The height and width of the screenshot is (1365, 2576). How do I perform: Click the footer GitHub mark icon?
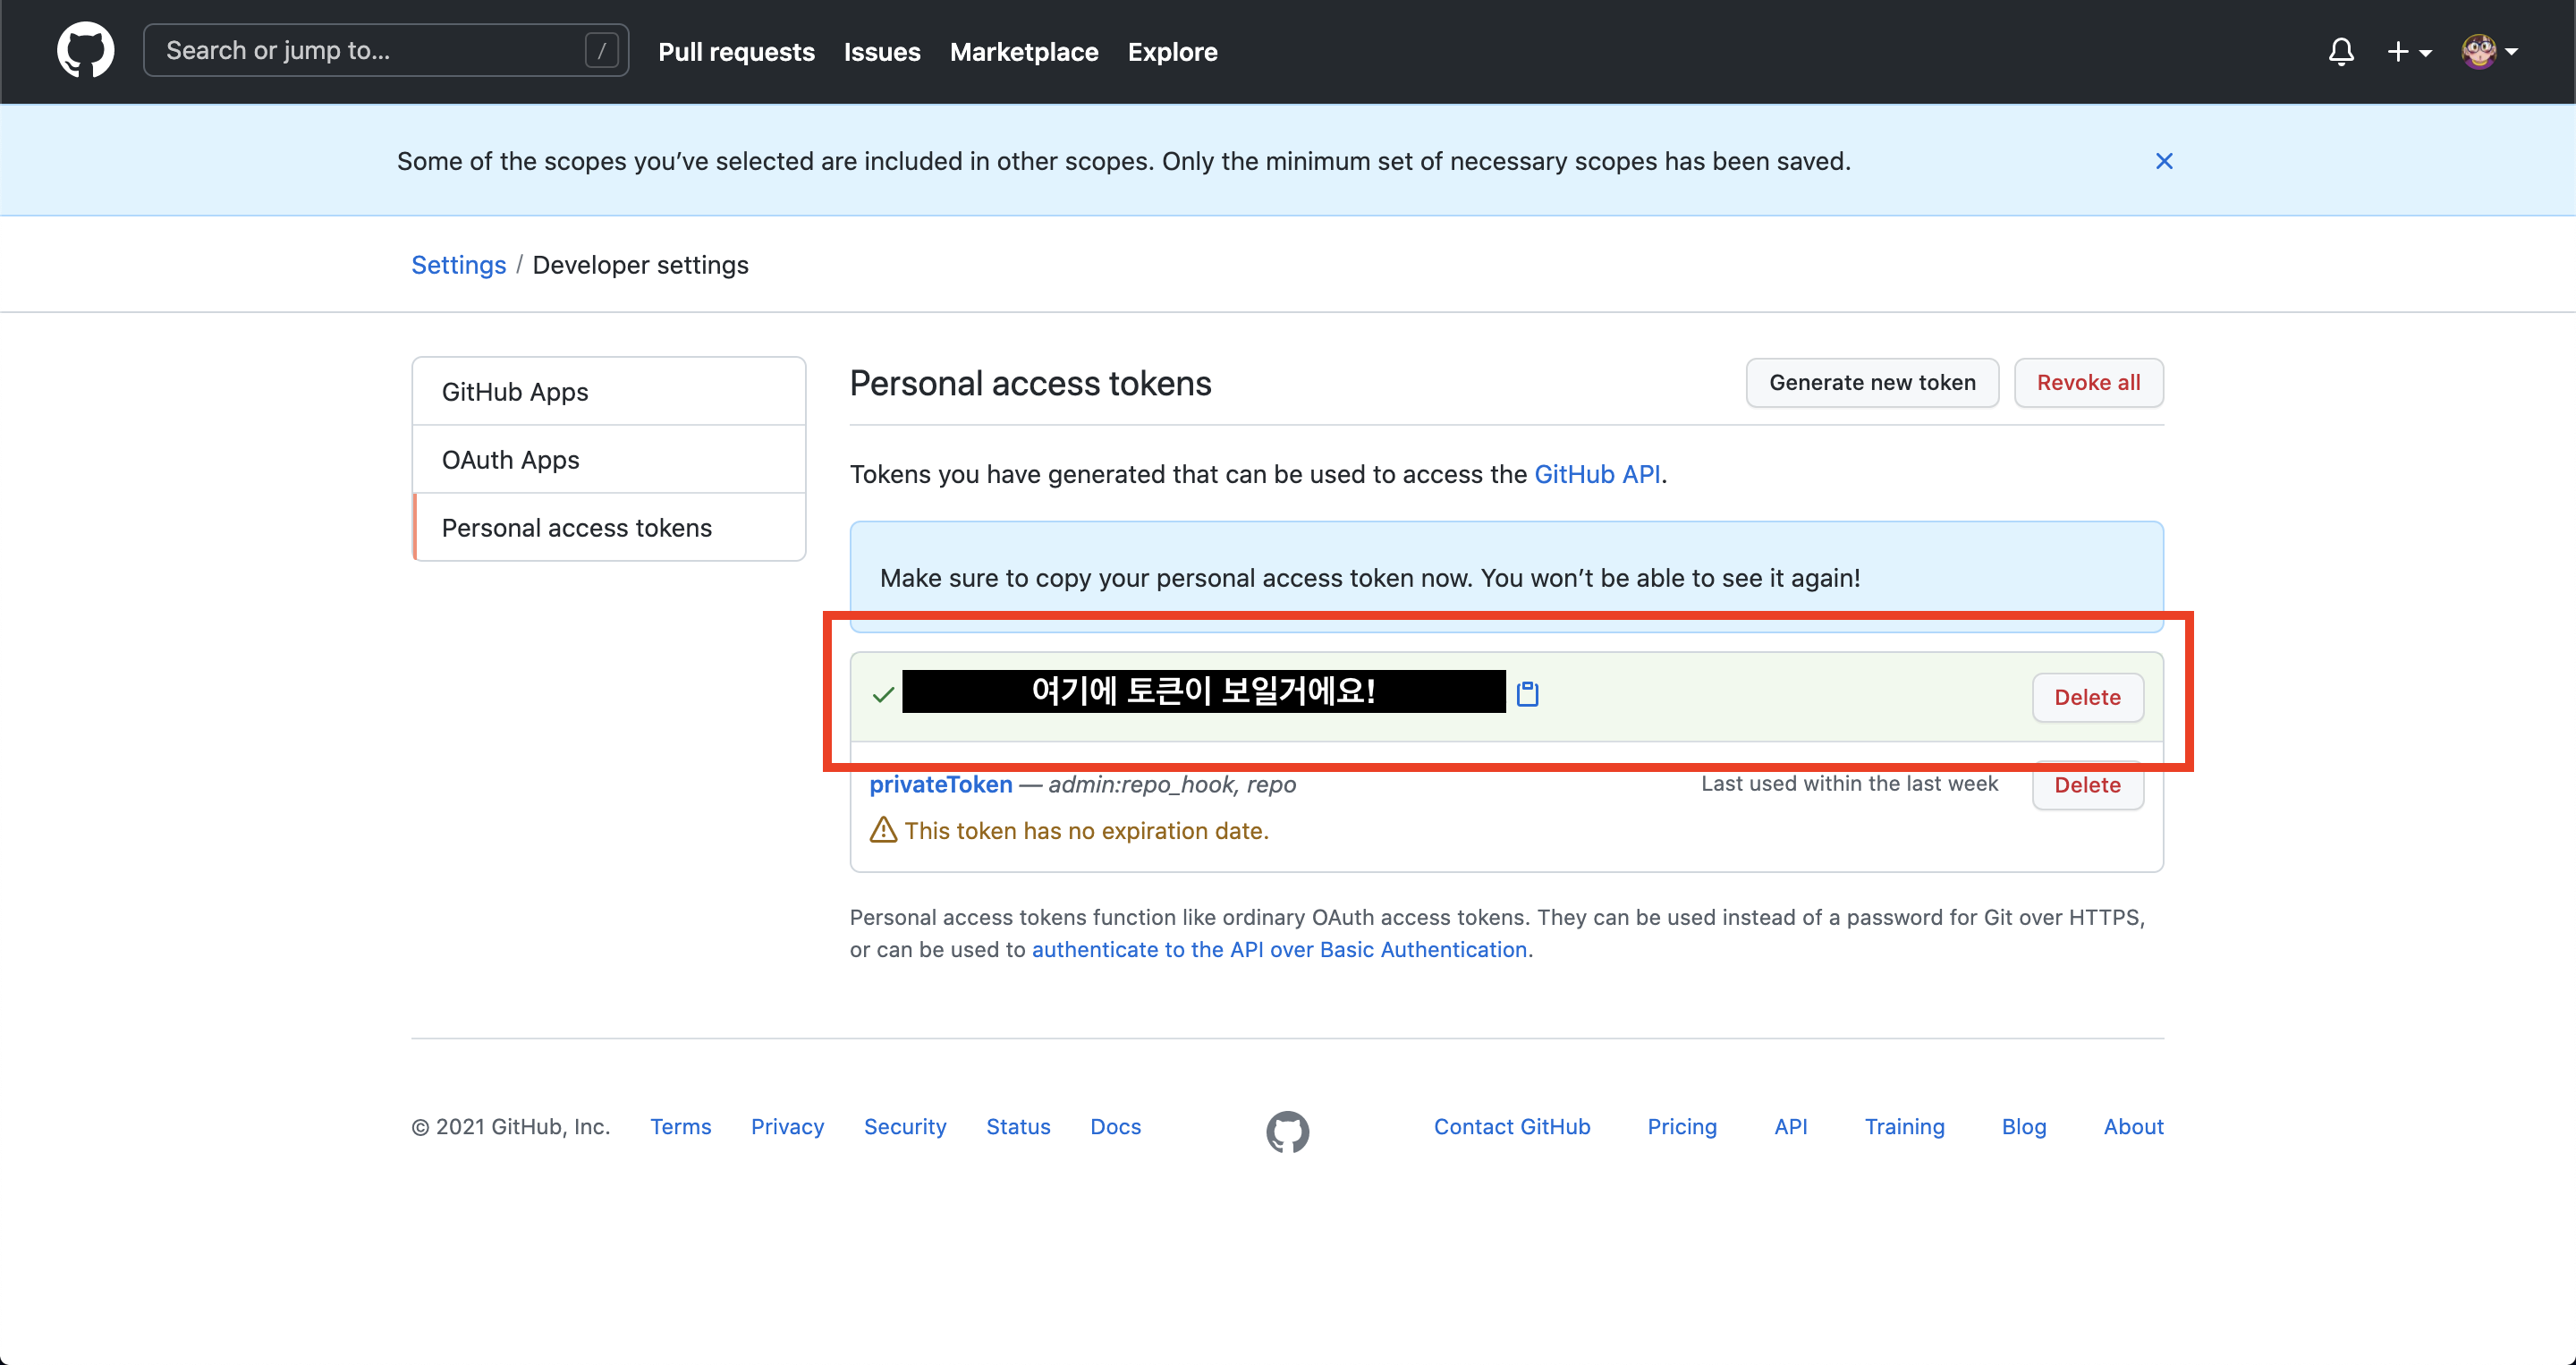point(1287,1131)
